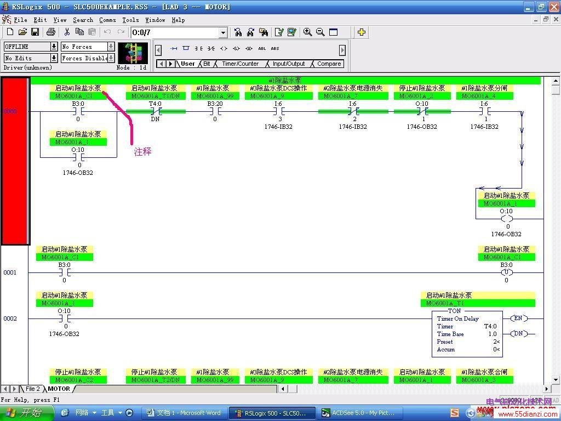Open the No Forces dropdown
Screen dimensions: 561x421
(111, 47)
